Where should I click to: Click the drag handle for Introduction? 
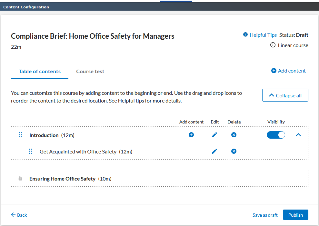20,135
